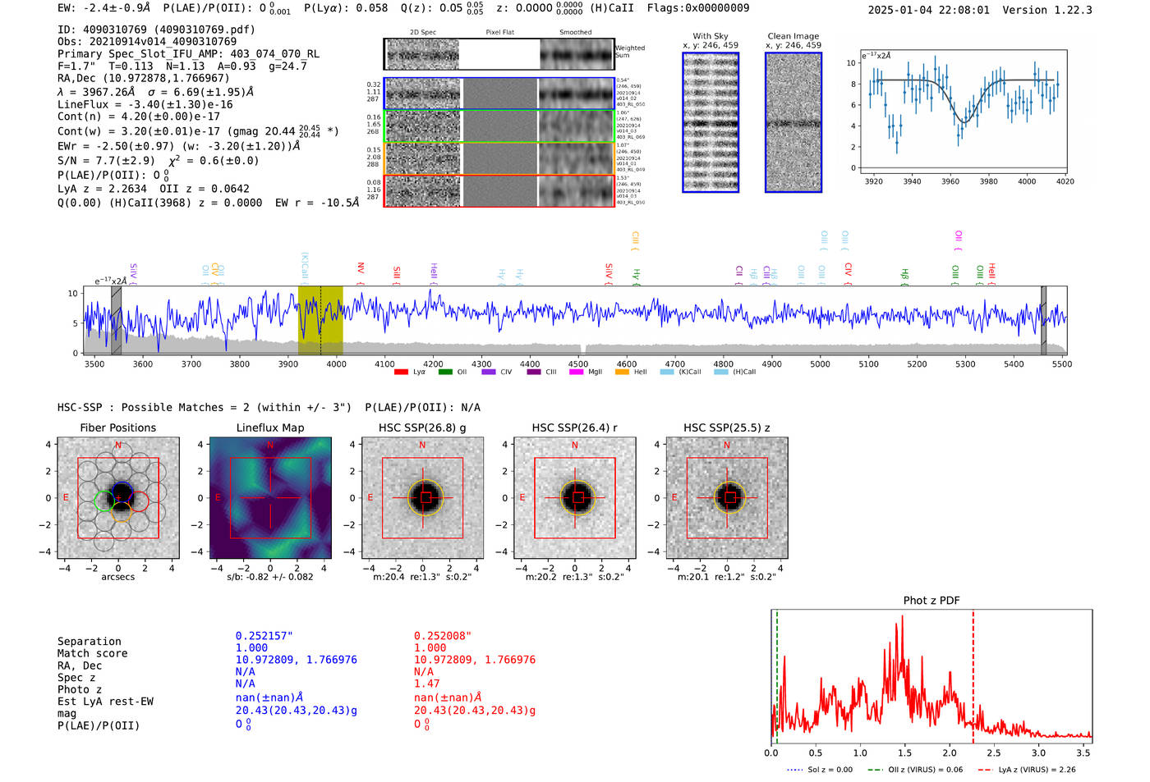Click the green fiber circle in Fiber Positions
The height and width of the screenshot is (782, 1150).
[104, 501]
